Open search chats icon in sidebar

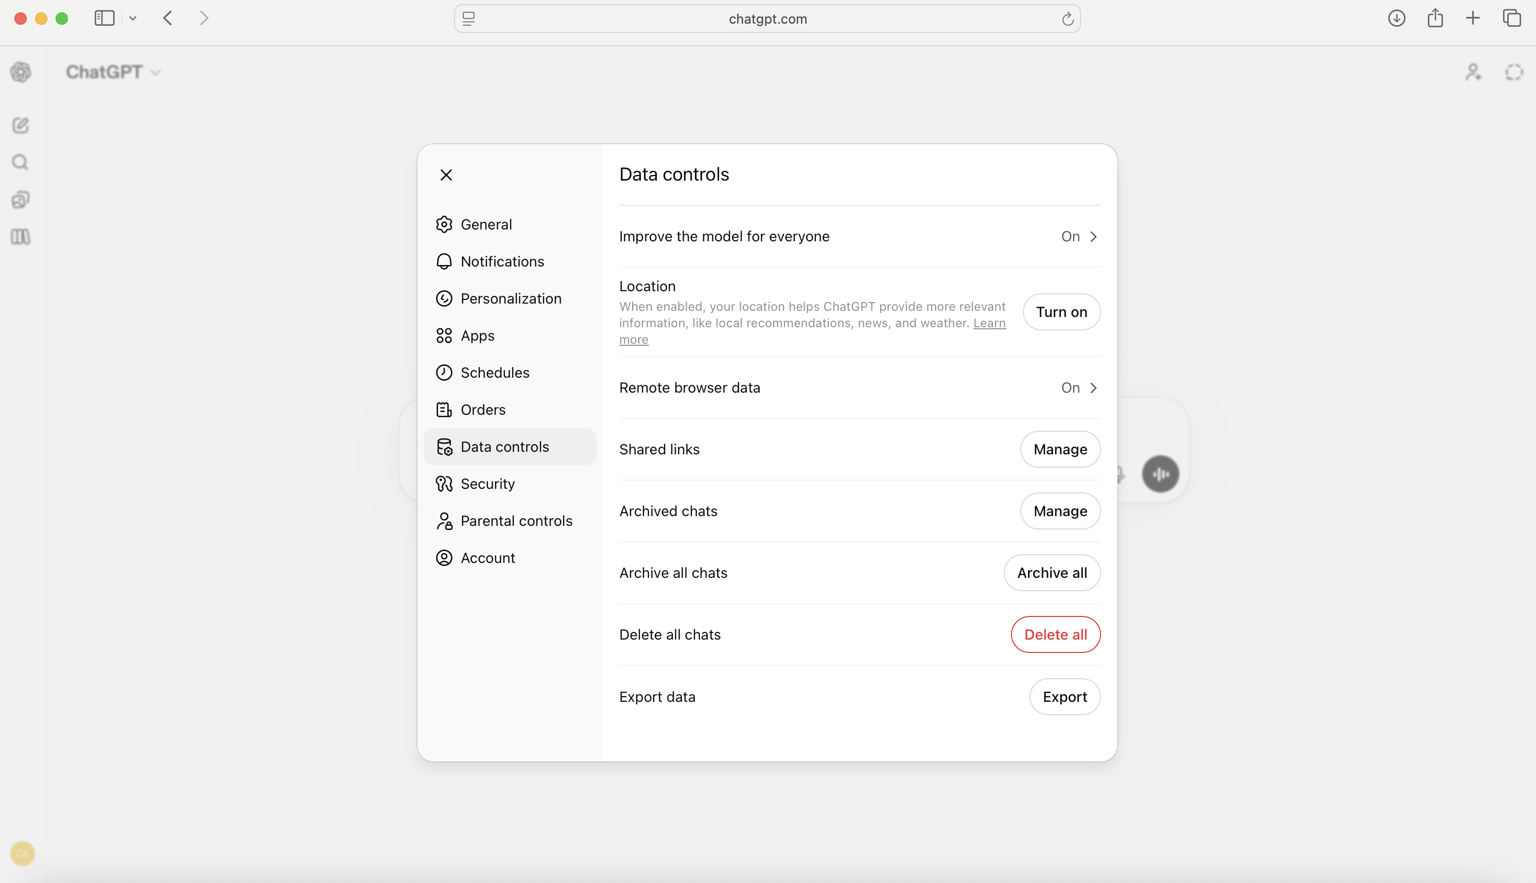21,163
